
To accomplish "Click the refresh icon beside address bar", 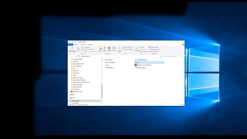I will [162, 56].
